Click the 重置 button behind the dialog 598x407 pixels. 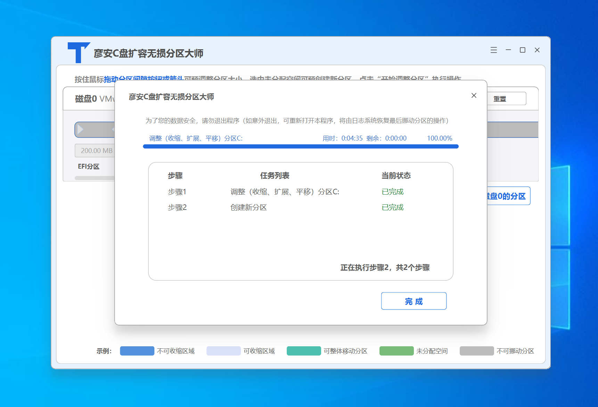point(506,99)
